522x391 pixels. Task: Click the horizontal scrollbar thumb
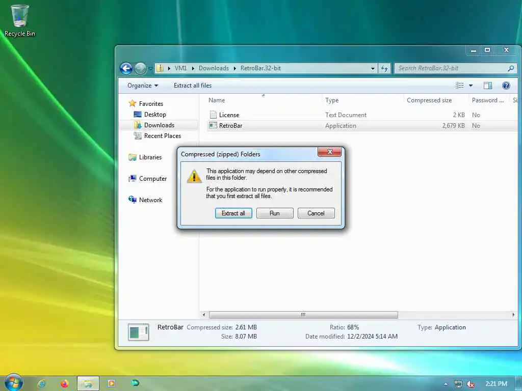coord(303,315)
